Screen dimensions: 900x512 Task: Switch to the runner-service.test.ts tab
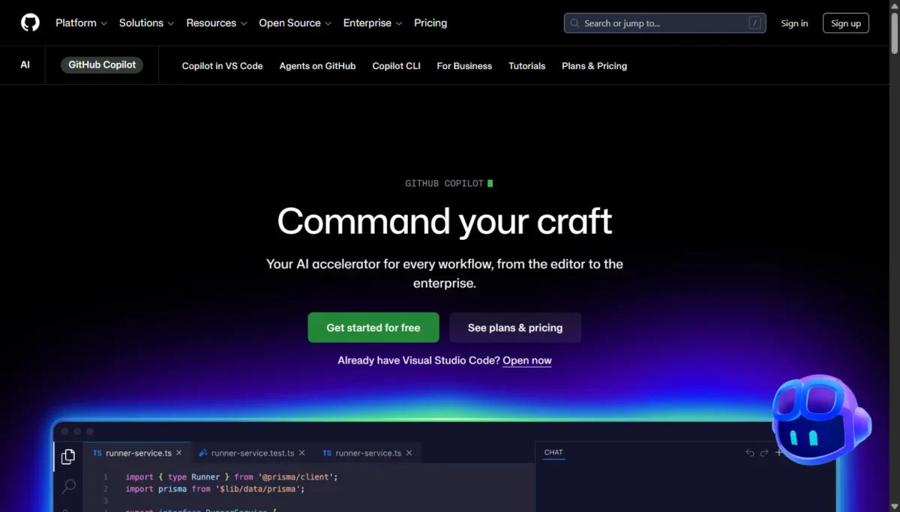[252, 453]
